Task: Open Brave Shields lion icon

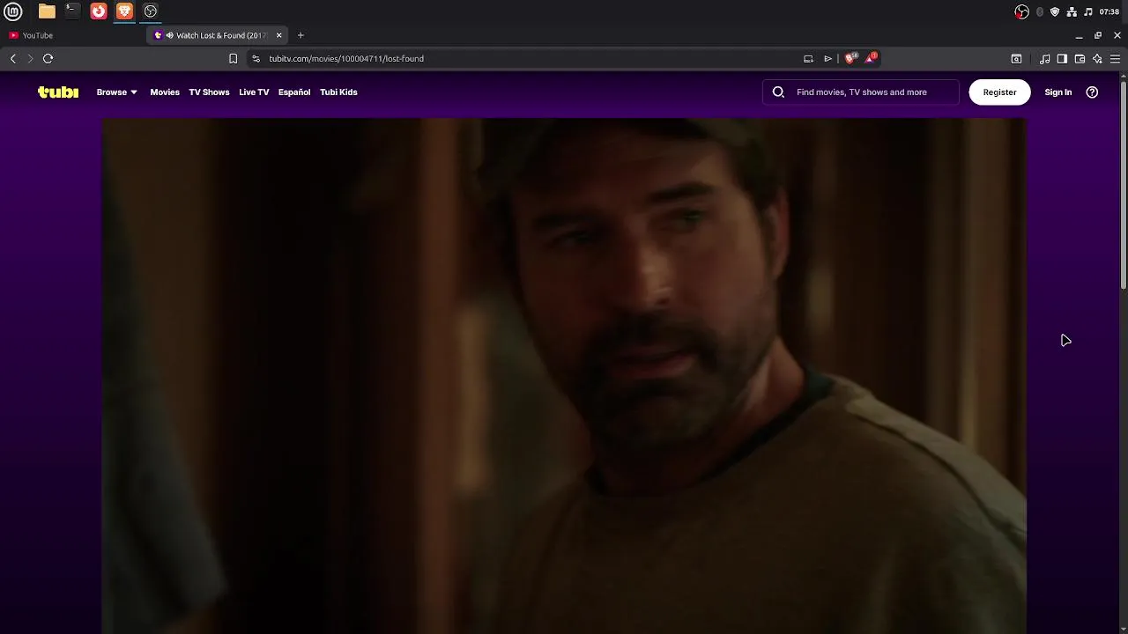Action: tap(850, 58)
